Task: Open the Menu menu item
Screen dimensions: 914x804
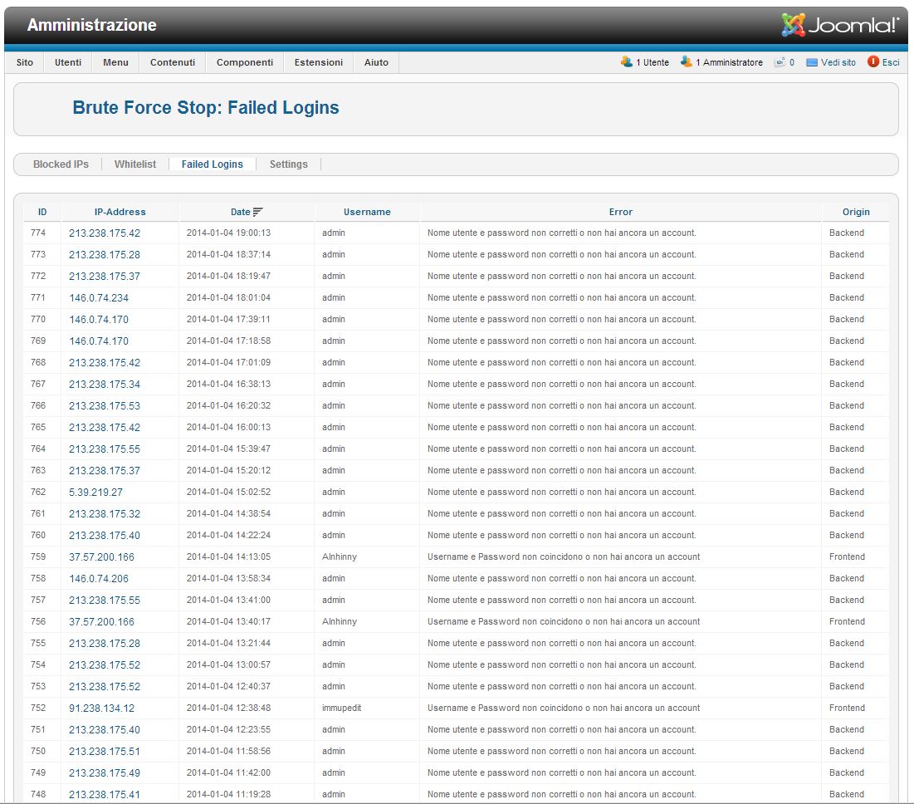Action: pos(115,62)
